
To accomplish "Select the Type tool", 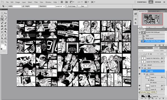I will coord(6,35).
